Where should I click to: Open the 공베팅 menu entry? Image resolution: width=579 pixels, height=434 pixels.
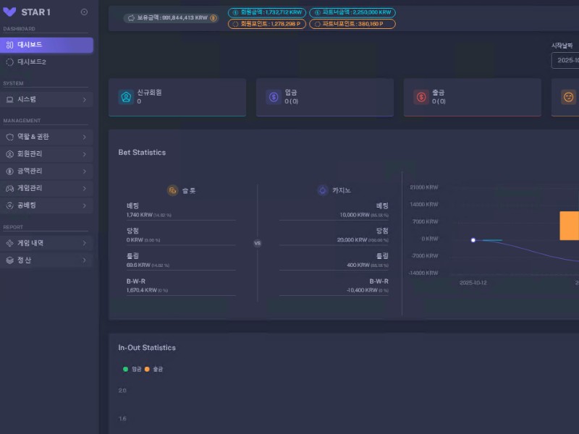(46, 205)
